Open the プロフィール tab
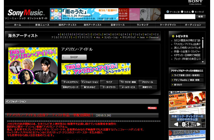This screenshot has height=140, width=214. point(148,82)
